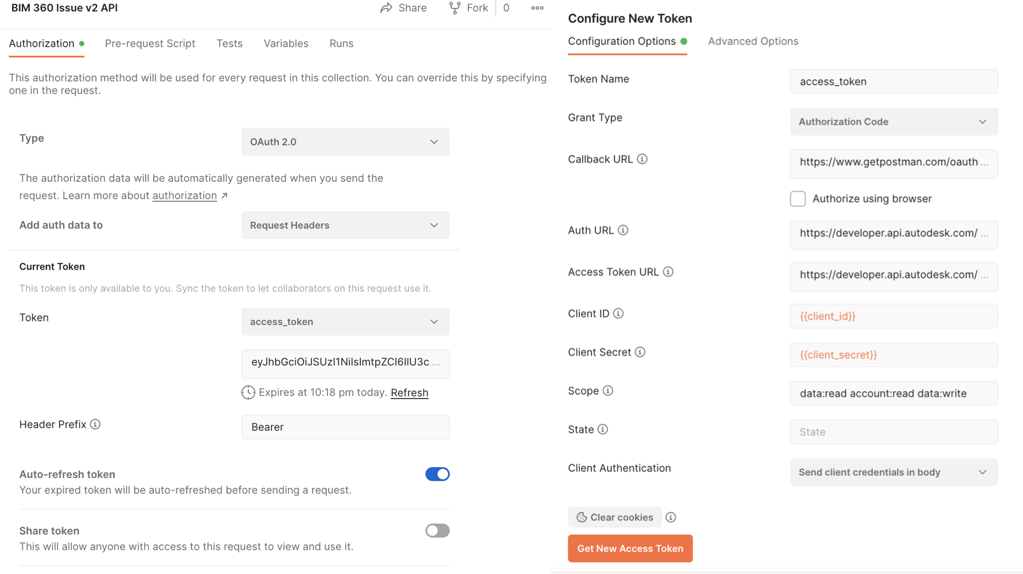
Task: Open the Token dropdown showing access_token
Action: tap(345, 322)
